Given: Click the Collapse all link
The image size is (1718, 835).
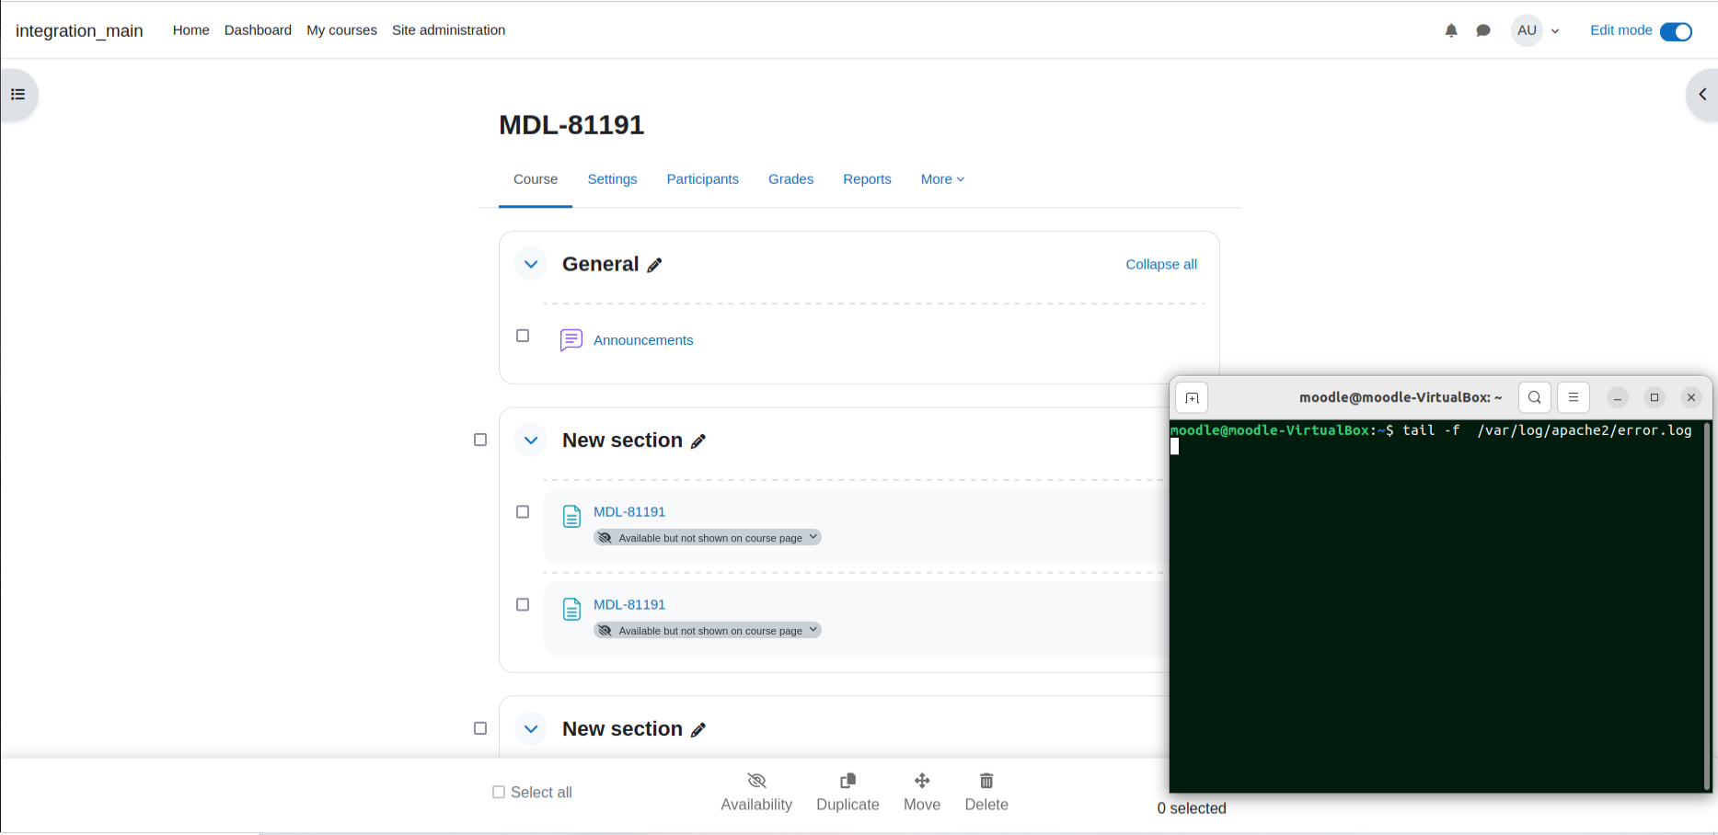Looking at the screenshot, I should coord(1161,265).
